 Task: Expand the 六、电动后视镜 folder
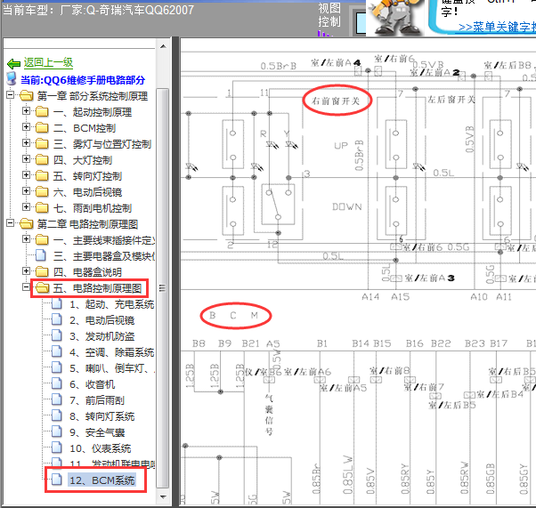[x=27, y=190]
